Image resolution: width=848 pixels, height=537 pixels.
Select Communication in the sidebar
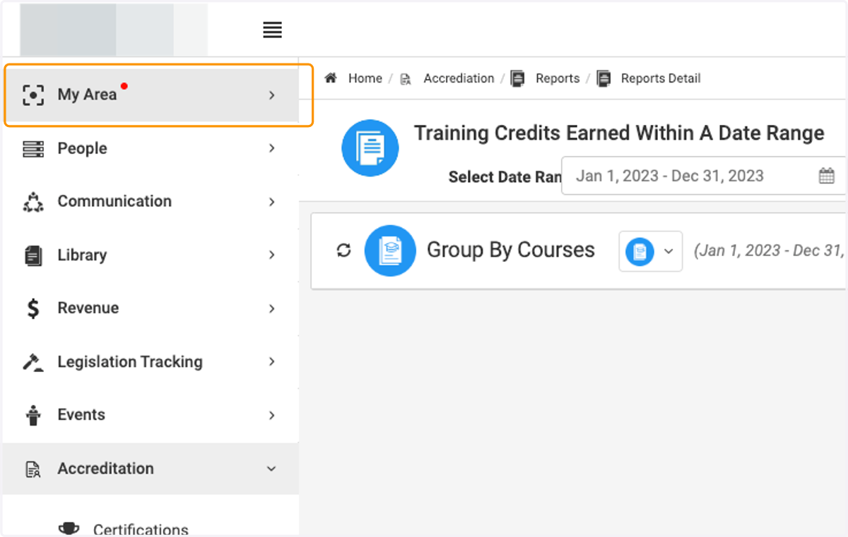click(x=151, y=202)
